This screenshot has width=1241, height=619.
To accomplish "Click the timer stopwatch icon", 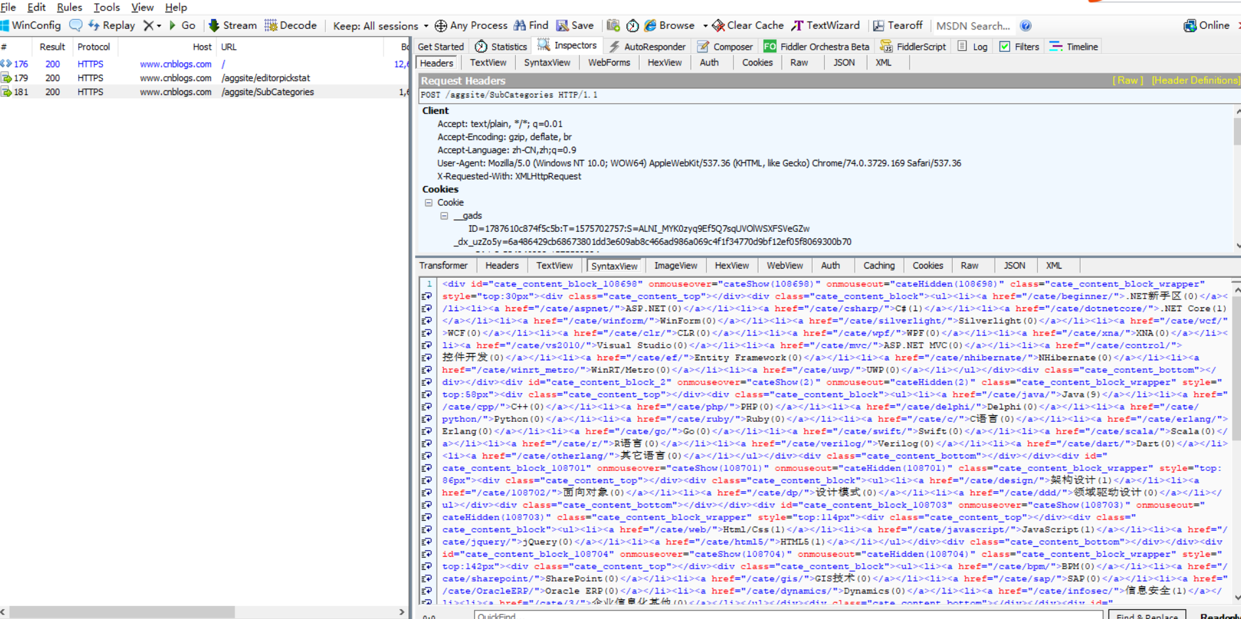I will 633,26.
